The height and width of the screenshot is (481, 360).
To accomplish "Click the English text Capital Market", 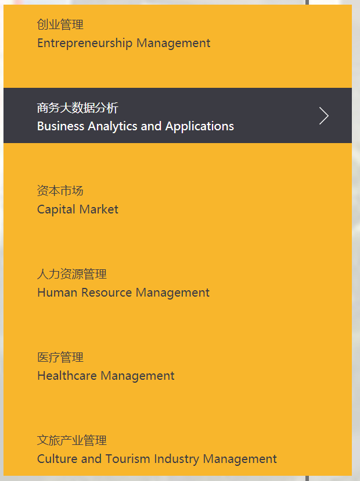I will pos(77,209).
